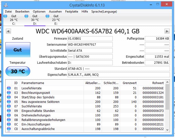
Task: Click the Schlecht... column header
Action: coord(111,83)
